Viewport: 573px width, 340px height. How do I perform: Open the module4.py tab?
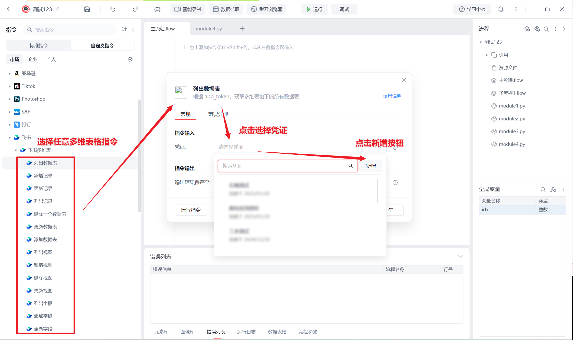coord(209,29)
